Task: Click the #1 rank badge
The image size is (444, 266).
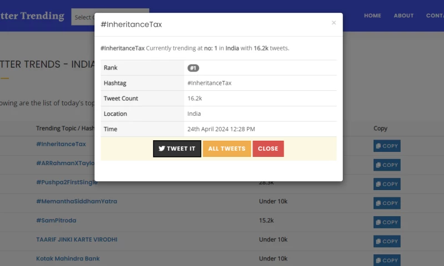Action: (x=193, y=68)
